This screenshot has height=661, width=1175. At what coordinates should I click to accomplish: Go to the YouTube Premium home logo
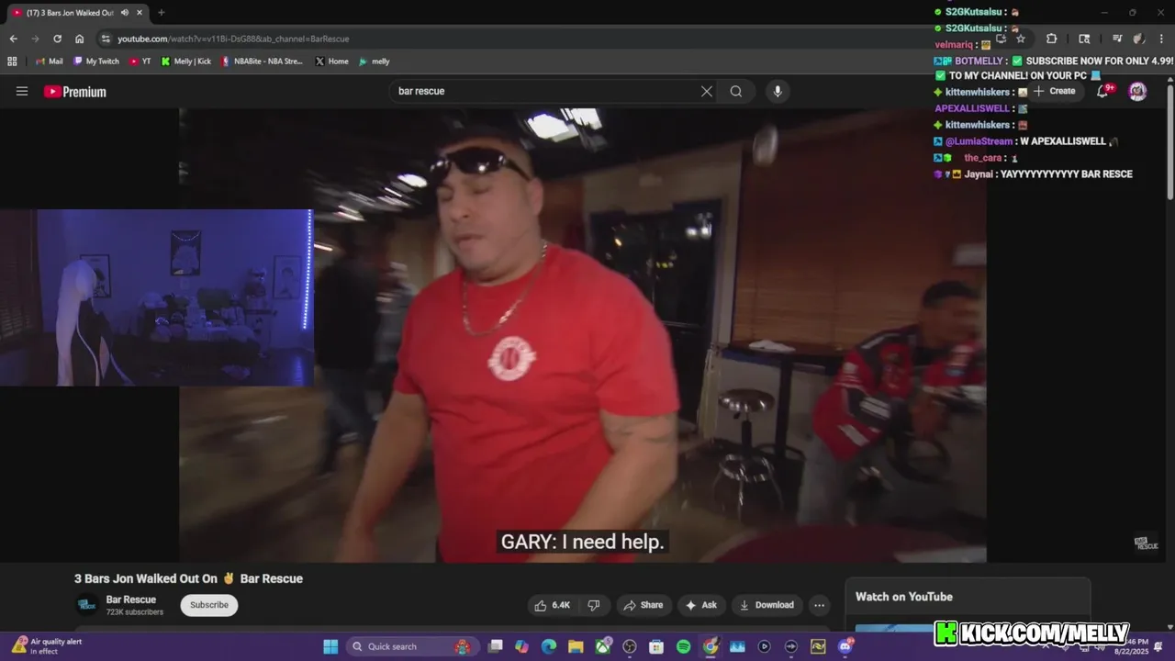point(75,92)
